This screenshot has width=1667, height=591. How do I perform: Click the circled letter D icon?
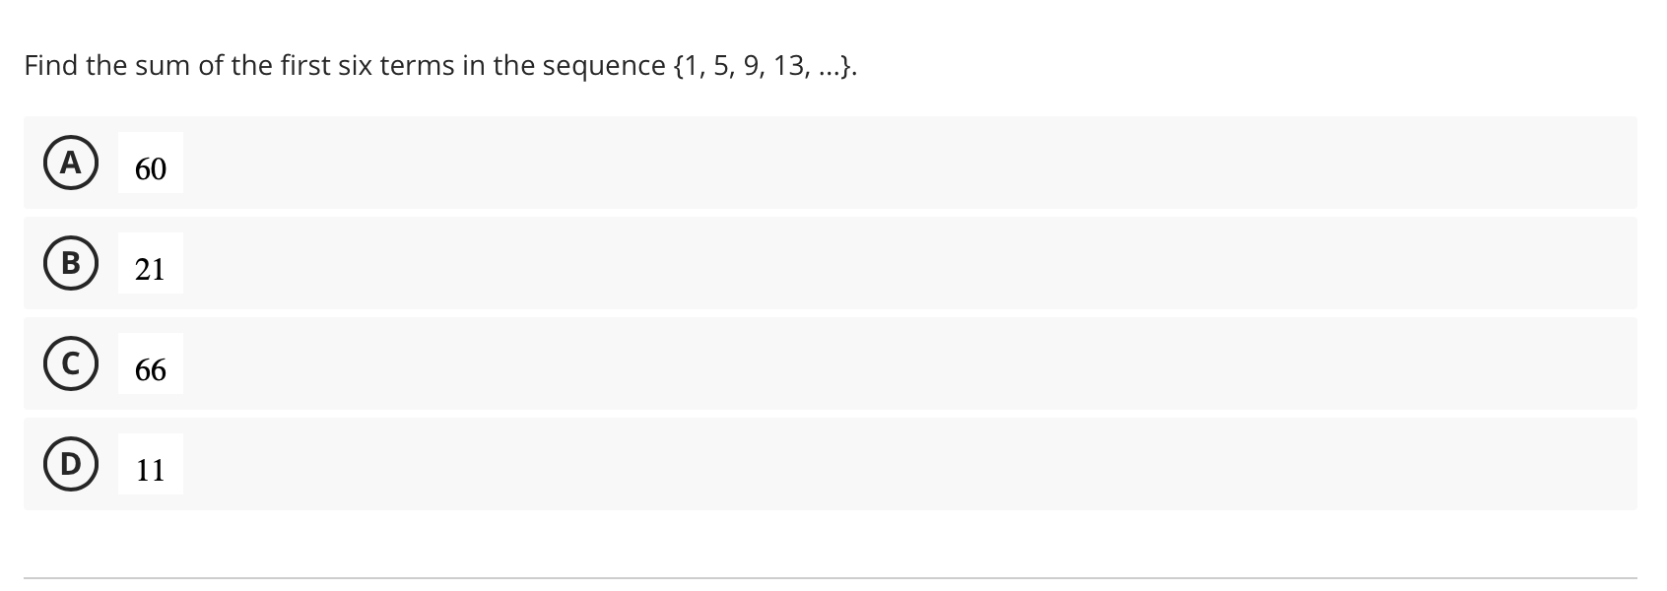pyautogui.click(x=69, y=465)
